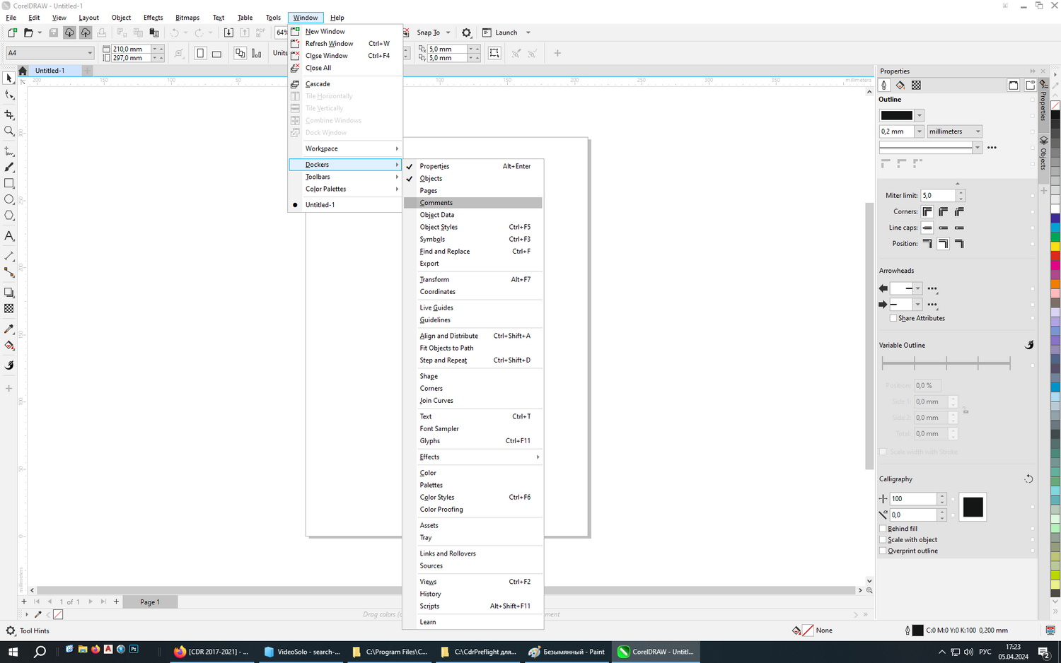Screen dimensions: 1061x663
Task: Open the Page 1 tab
Action: click(149, 602)
